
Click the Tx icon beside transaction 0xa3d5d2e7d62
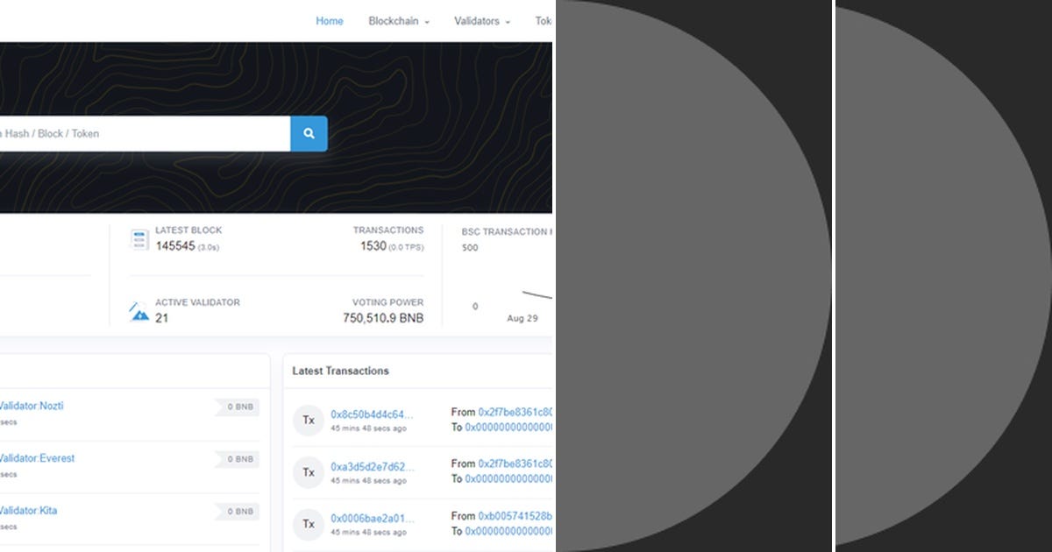309,472
